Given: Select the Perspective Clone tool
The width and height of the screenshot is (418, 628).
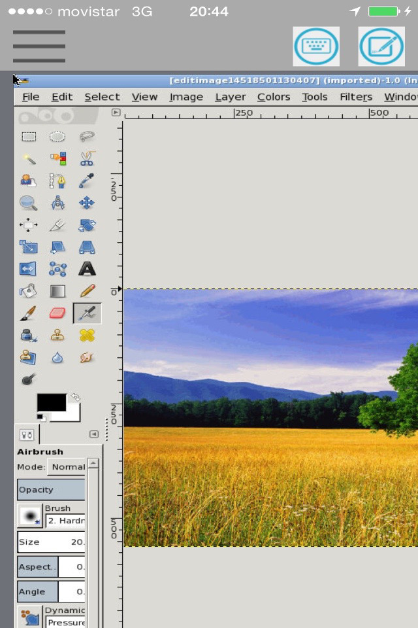Looking at the screenshot, I should pyautogui.click(x=28, y=357).
